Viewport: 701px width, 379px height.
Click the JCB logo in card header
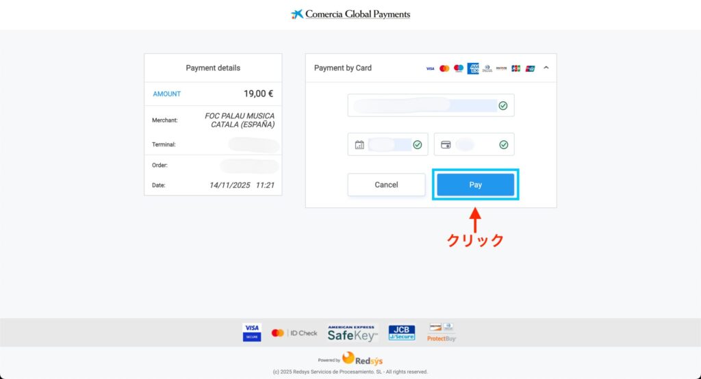[x=515, y=68]
